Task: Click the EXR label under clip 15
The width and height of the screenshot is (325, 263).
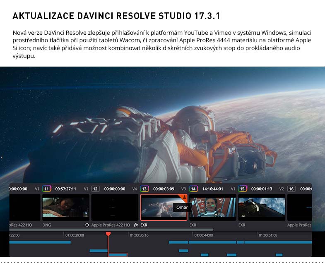Action: click(x=242, y=225)
